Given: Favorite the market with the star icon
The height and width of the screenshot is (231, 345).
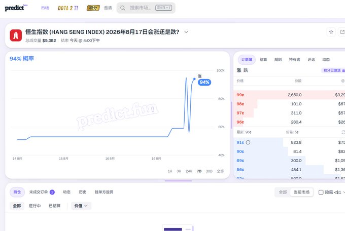Looking at the screenshot, I should point(331,32).
